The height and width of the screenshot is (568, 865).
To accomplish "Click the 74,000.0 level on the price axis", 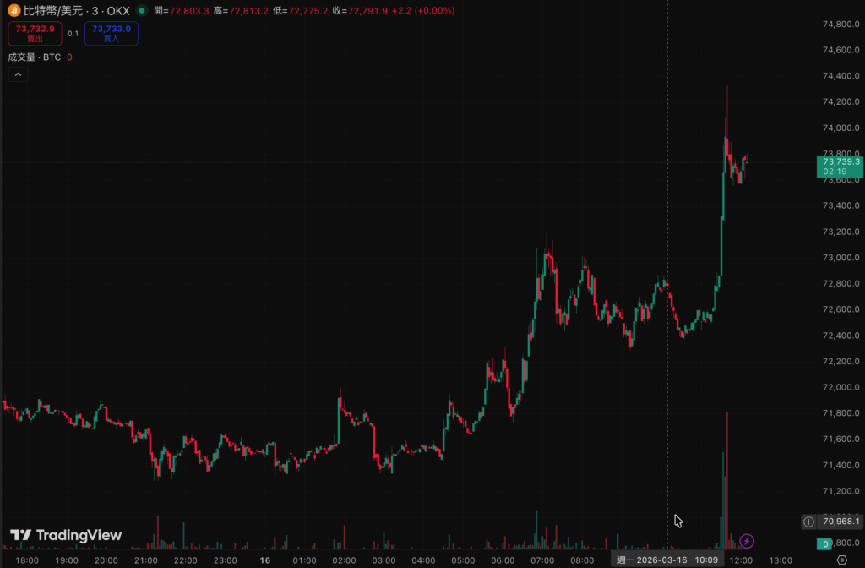I will pos(840,128).
